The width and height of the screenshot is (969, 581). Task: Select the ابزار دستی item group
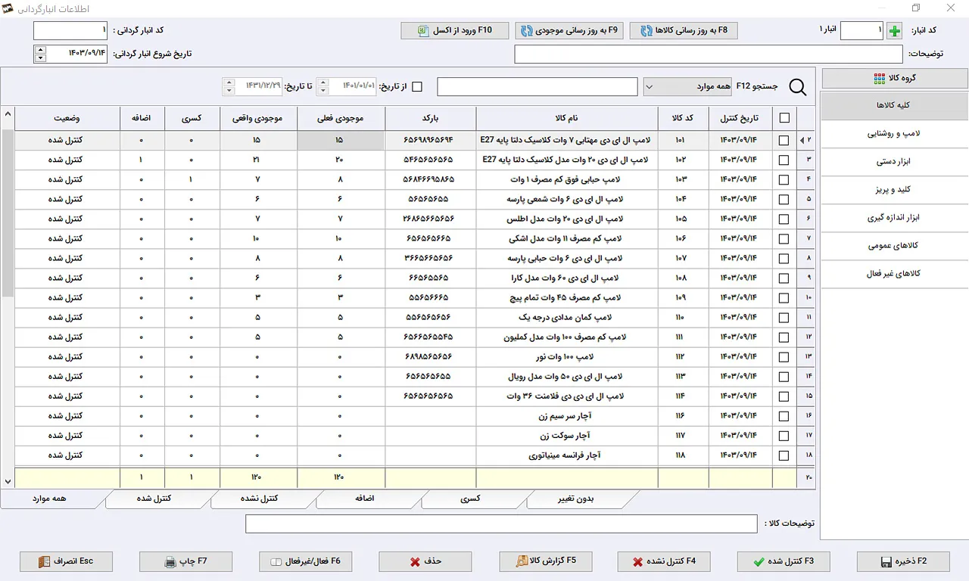pyautogui.click(x=895, y=162)
